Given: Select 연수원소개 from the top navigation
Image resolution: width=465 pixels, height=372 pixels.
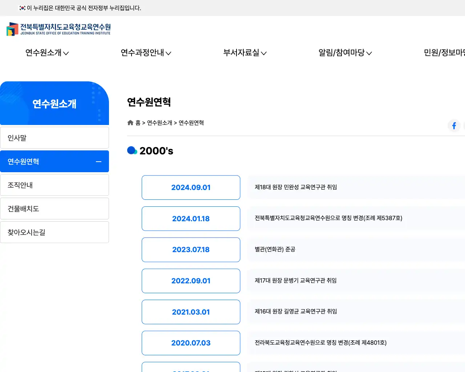Looking at the screenshot, I should point(46,53).
